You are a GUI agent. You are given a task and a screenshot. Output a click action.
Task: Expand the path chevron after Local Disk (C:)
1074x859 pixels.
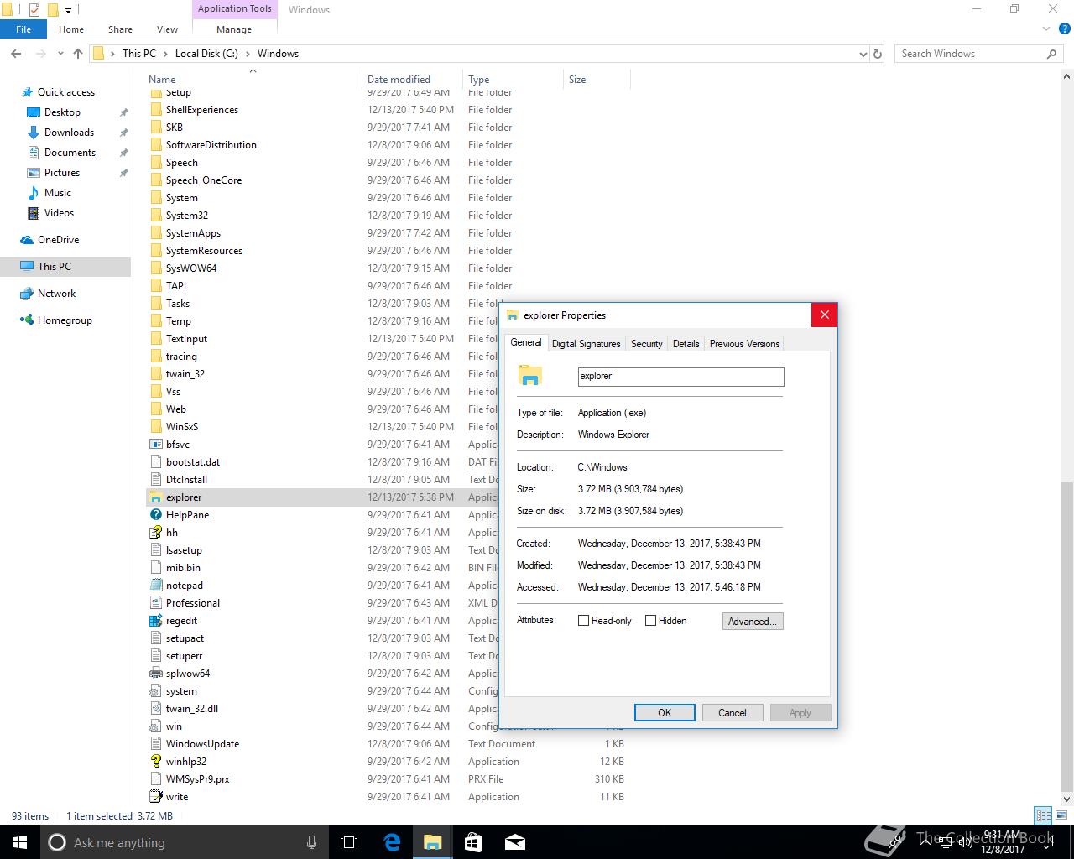pyautogui.click(x=248, y=54)
